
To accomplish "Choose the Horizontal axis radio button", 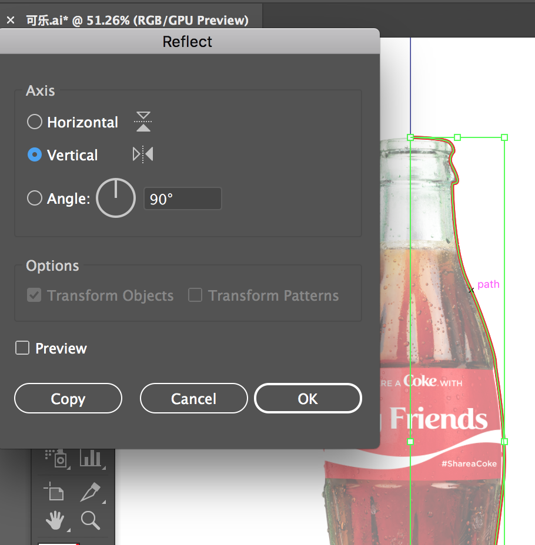I will coord(35,122).
